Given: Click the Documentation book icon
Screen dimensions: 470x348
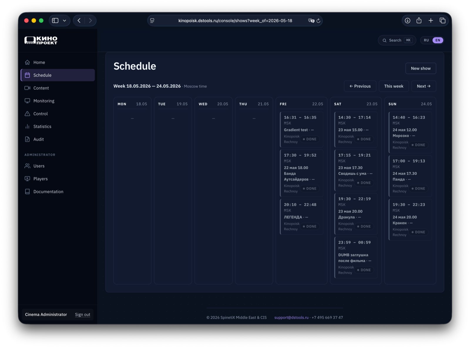Looking at the screenshot, I should (x=27, y=192).
